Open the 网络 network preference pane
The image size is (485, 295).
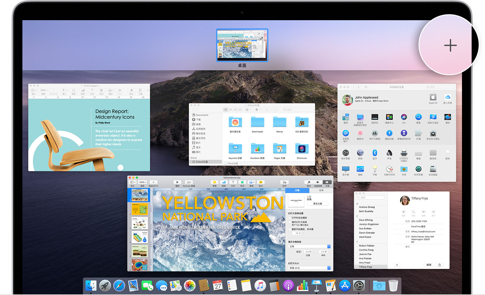point(360,153)
